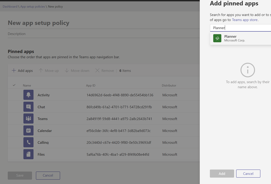Click the Activity bell icon

coord(28,95)
